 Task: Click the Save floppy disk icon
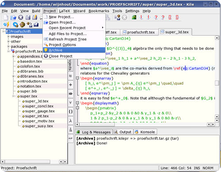(28, 18)
